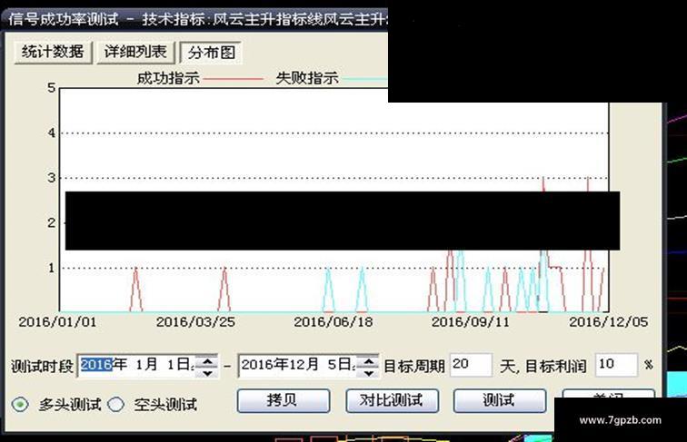The width and height of the screenshot is (687, 442).
Task: Focus the 目标利润 field showing 10
Action: 616,365
